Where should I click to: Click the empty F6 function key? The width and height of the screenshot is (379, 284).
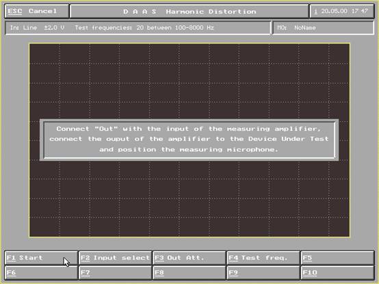pyautogui.click(x=41, y=272)
